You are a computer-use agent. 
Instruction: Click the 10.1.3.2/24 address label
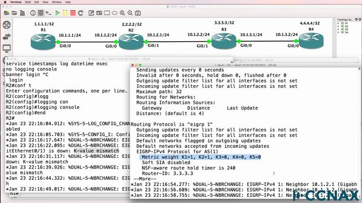click(x=287, y=34)
